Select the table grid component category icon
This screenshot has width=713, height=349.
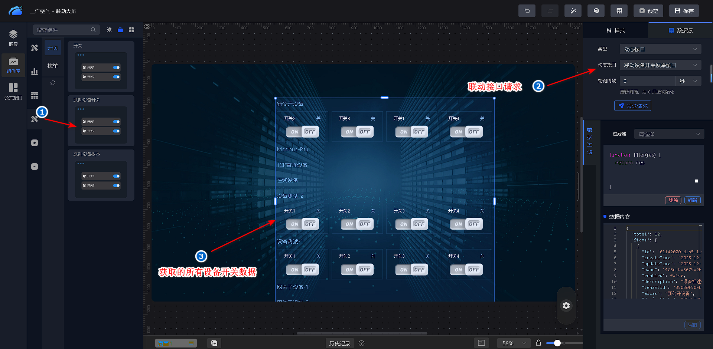(35, 95)
